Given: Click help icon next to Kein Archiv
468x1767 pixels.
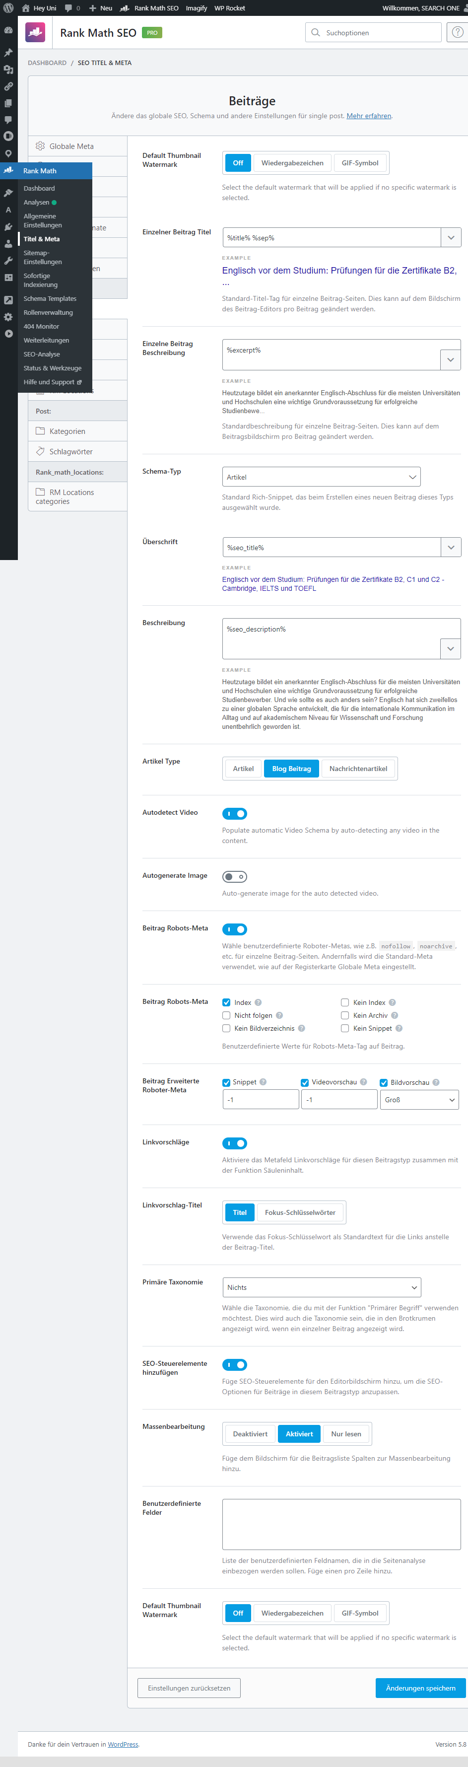Looking at the screenshot, I should click(x=395, y=1015).
